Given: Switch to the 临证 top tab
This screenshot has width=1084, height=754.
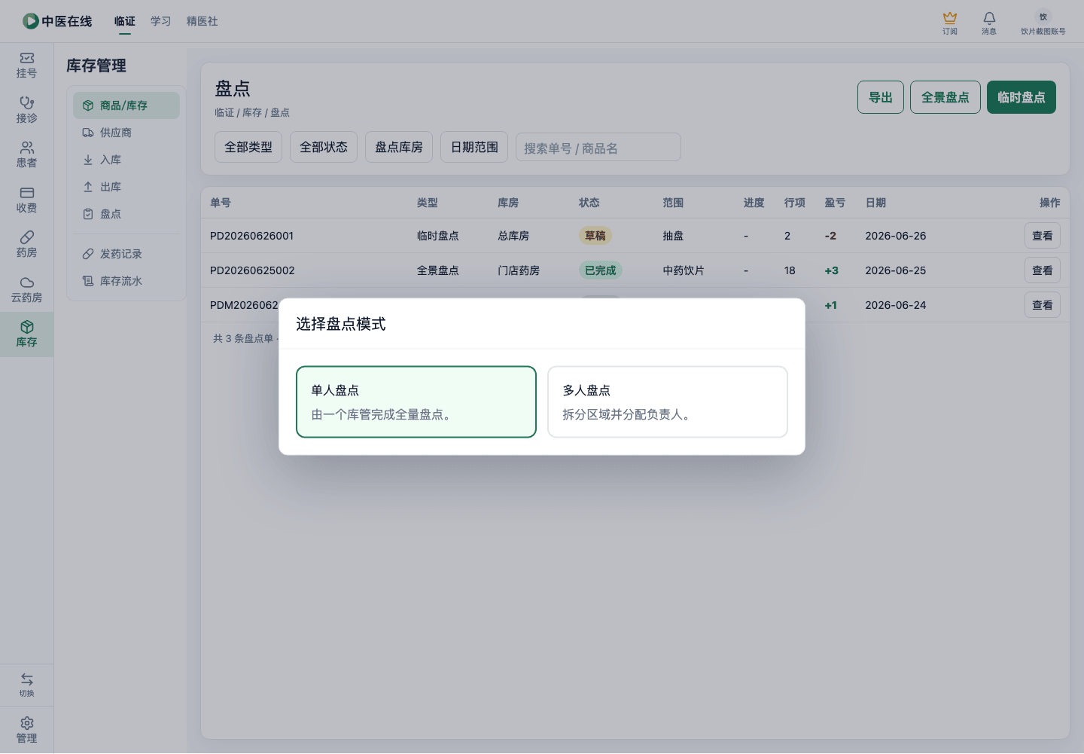Looking at the screenshot, I should point(125,21).
